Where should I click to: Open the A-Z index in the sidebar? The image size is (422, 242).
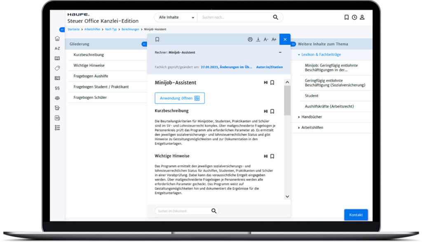(x=57, y=49)
